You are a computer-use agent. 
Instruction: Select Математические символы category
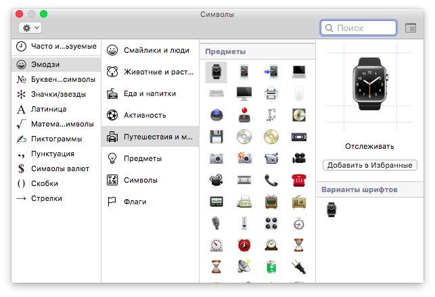click(x=56, y=124)
